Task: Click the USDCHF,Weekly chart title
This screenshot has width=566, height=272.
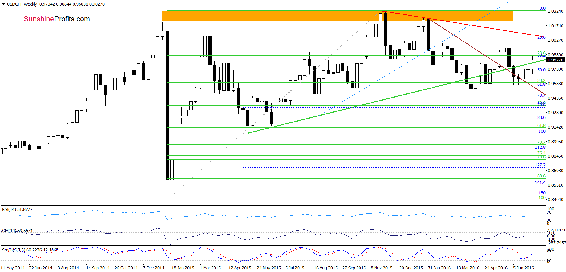Action: tap(22, 4)
